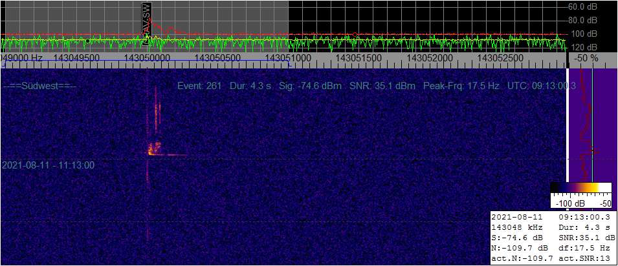Click the color palette gradient bar

click(580, 188)
